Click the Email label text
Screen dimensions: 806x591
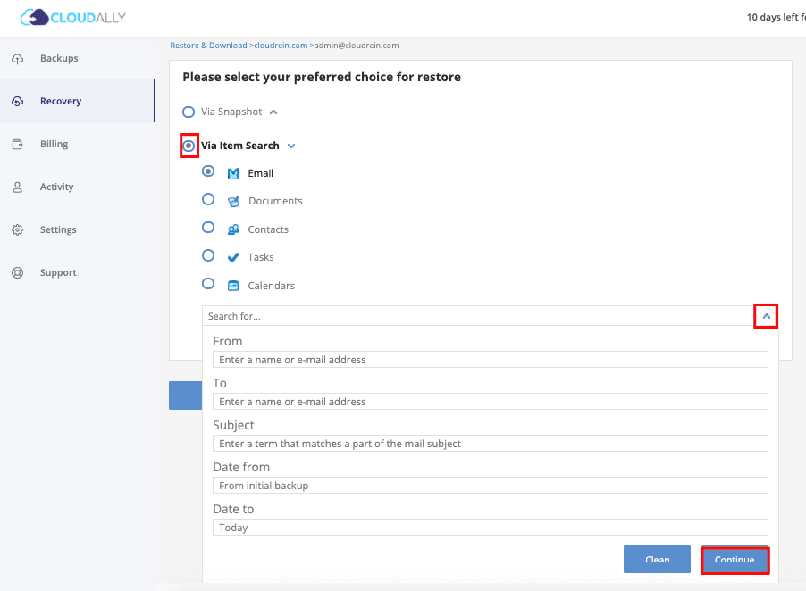pos(261,173)
